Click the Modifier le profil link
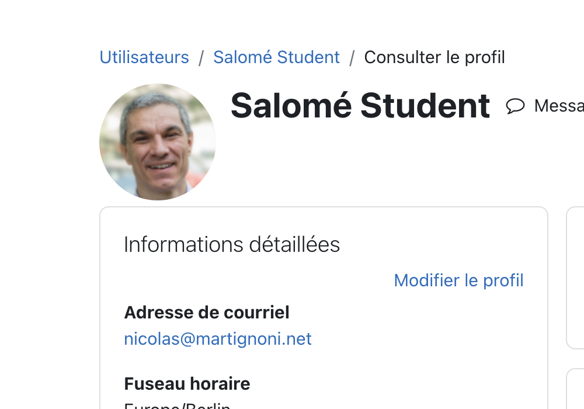584x409 pixels. click(459, 280)
